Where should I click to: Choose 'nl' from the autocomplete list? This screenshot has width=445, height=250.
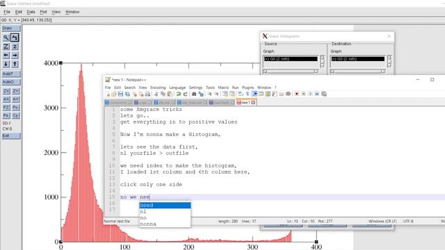pos(165,211)
